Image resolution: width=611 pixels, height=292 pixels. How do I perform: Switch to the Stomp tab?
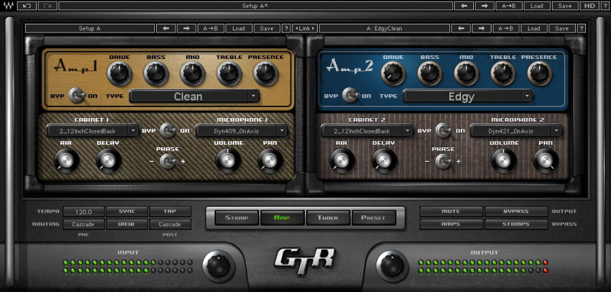point(237,217)
